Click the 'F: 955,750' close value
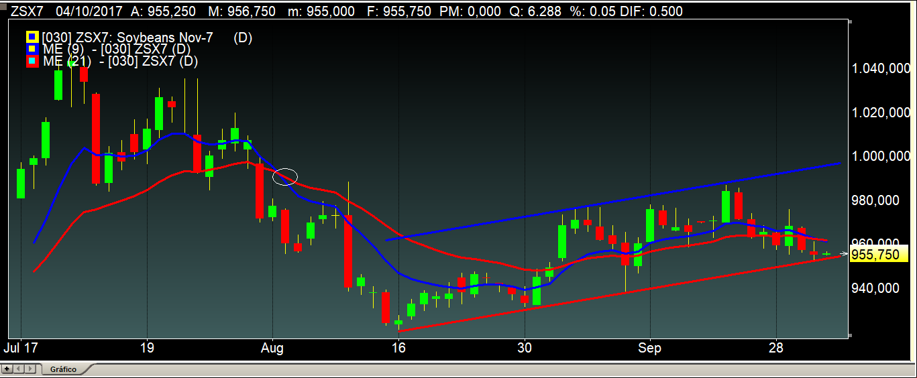 pyautogui.click(x=400, y=11)
